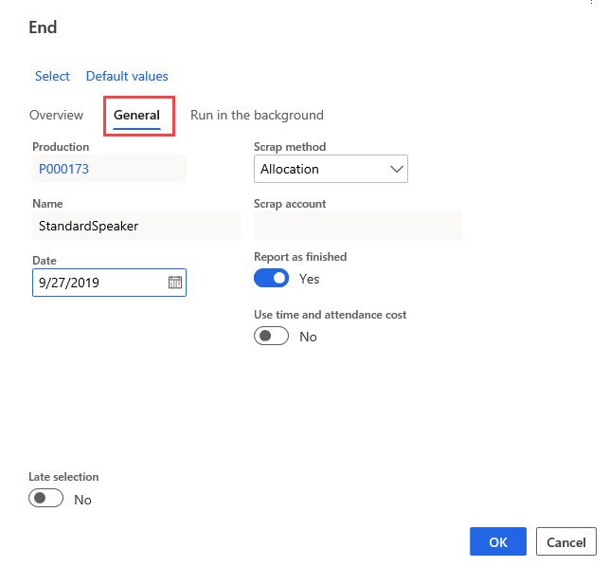609x567 pixels.
Task: Click the Late selection label
Action: [x=63, y=477]
